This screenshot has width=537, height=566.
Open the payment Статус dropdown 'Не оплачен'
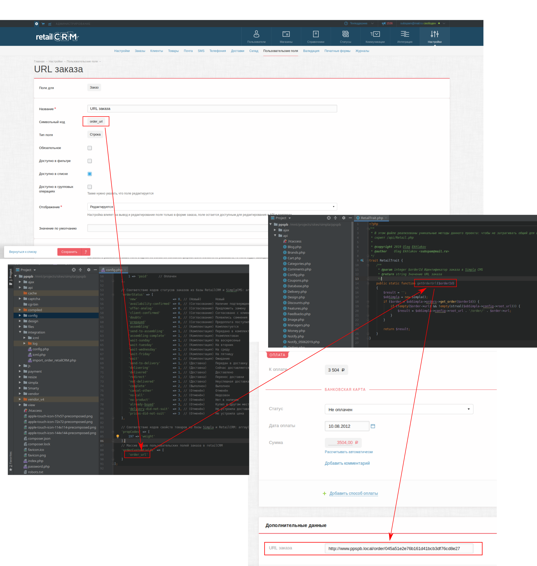(x=399, y=409)
